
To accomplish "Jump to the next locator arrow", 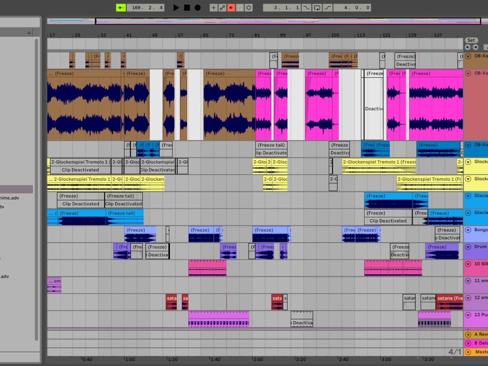I will coord(475,47).
